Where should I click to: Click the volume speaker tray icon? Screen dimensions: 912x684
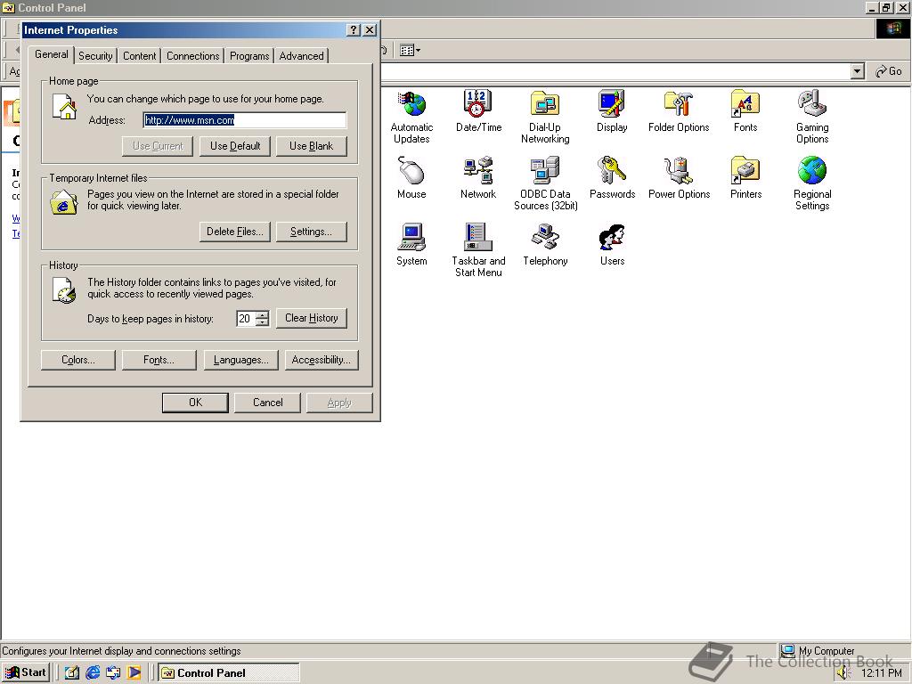pos(843,673)
